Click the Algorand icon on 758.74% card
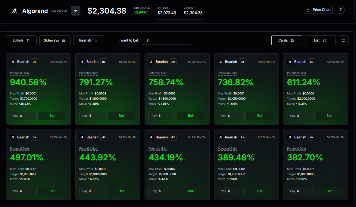The height and width of the screenshot is (207, 356). click(151, 62)
